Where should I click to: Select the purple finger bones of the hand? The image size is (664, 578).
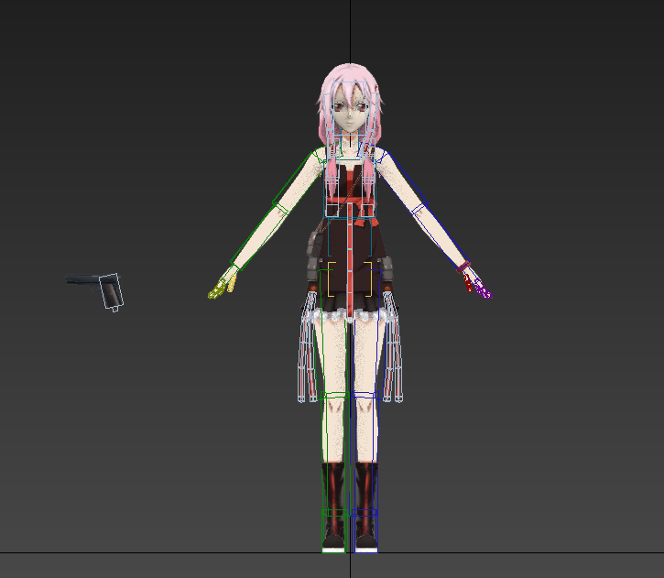click(483, 290)
